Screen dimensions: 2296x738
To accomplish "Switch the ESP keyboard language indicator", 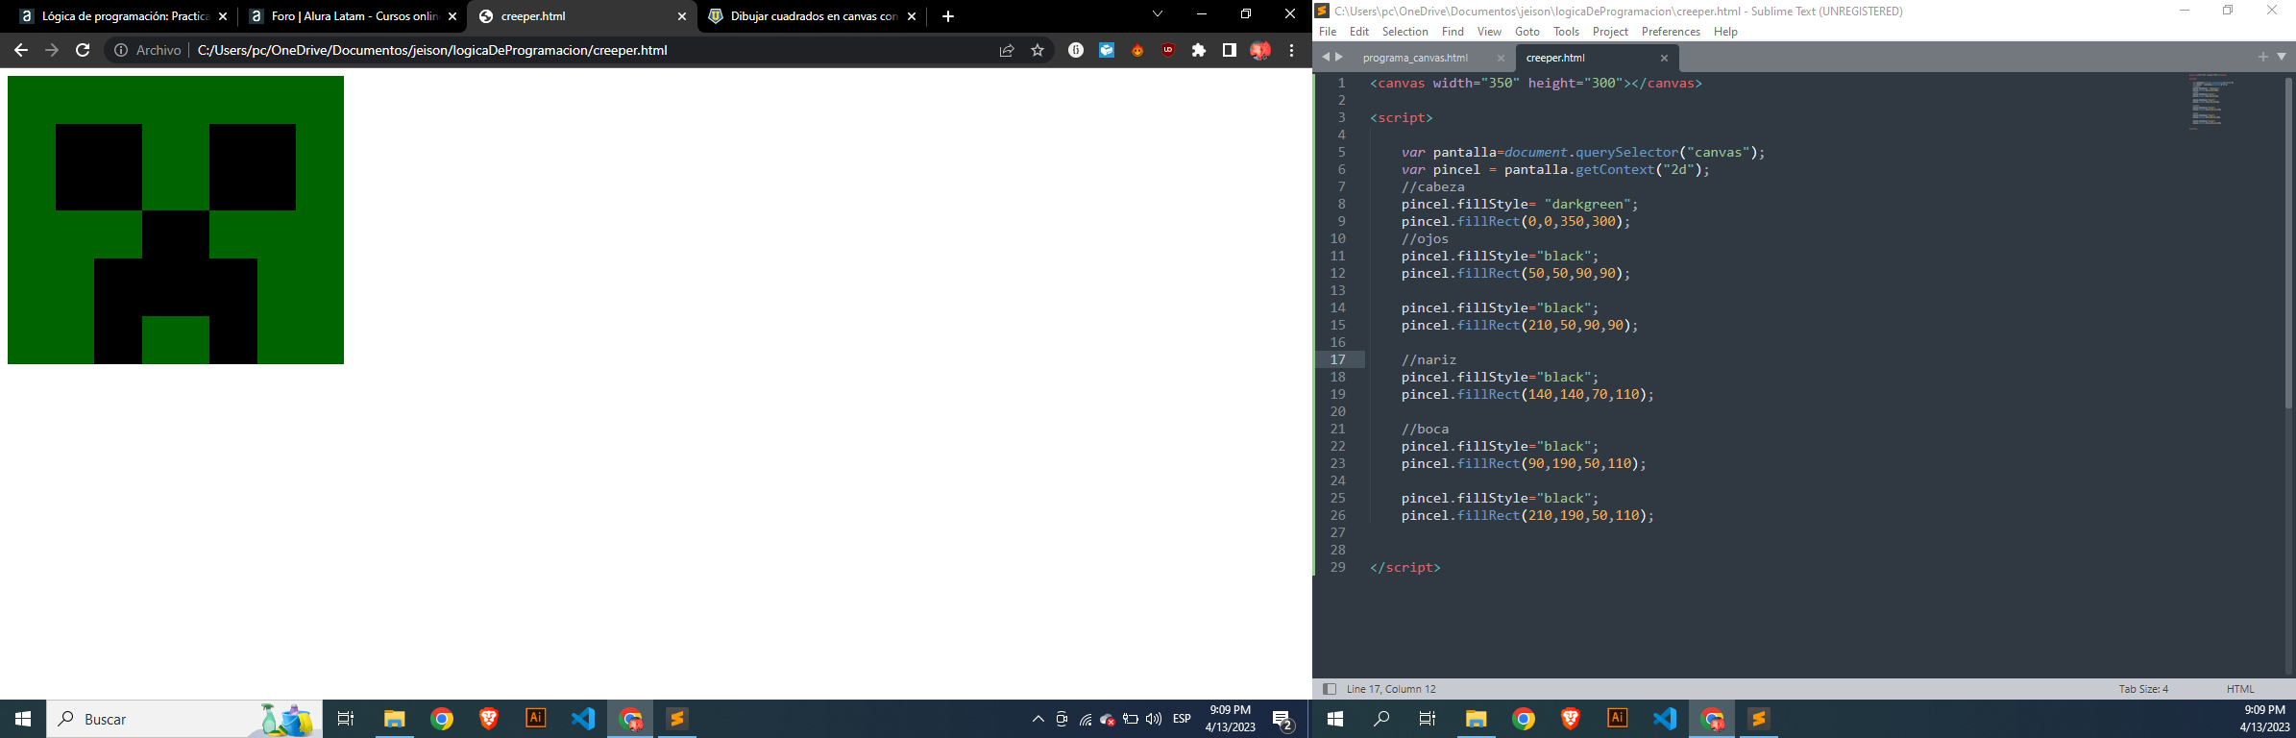I will (x=1182, y=719).
